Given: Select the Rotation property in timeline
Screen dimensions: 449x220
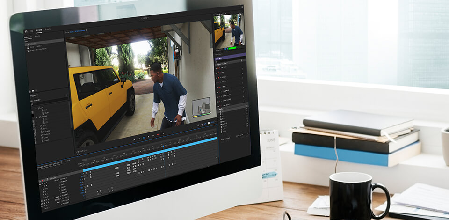Looking at the screenshot, I should pos(65,192).
